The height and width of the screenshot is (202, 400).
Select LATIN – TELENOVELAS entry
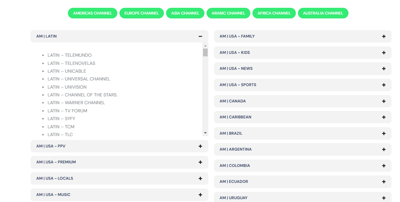pos(71,63)
